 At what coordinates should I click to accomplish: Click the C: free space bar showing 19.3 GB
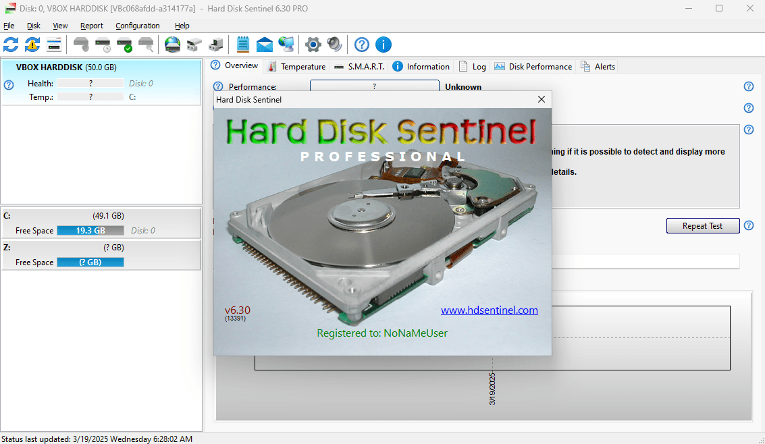pyautogui.click(x=90, y=231)
